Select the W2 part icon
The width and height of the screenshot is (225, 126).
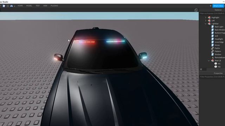(216, 66)
